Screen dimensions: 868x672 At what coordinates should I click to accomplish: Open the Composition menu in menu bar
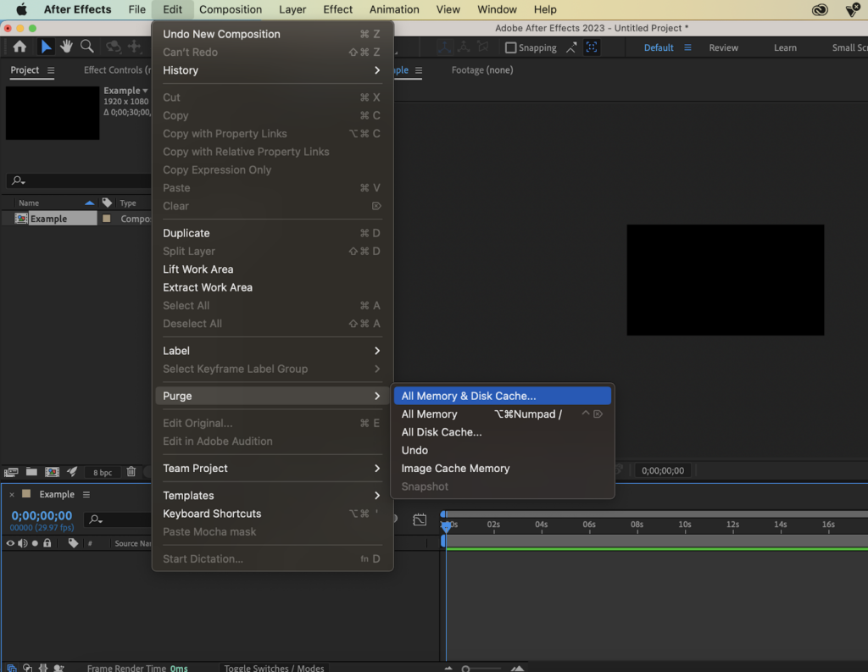(231, 9)
